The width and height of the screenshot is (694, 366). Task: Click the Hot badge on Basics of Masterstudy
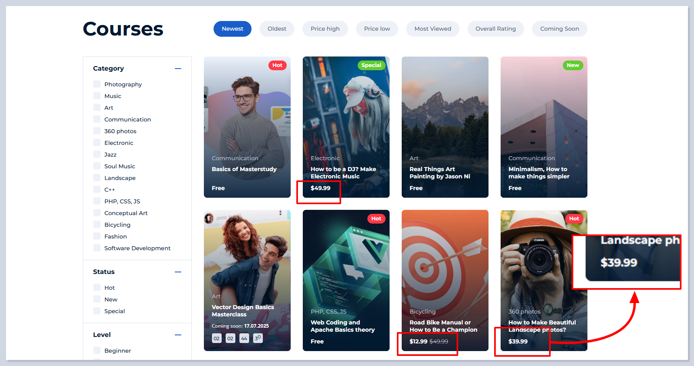pyautogui.click(x=277, y=65)
